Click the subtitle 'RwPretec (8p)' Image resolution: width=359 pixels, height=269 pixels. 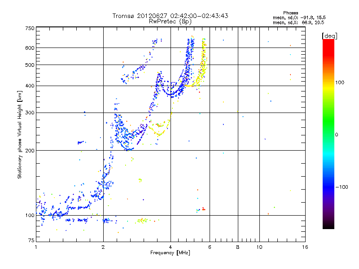click(170, 22)
